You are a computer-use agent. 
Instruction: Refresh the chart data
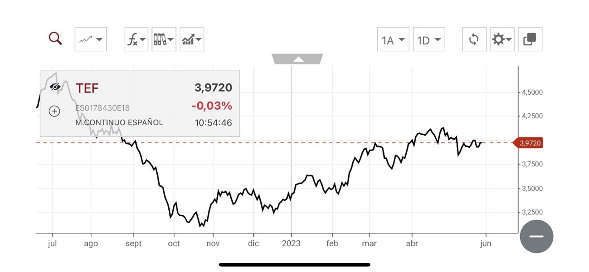pos(474,39)
